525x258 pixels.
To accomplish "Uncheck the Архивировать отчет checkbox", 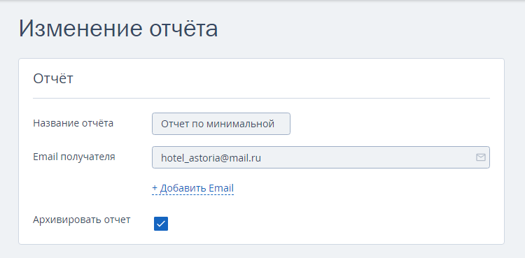I will pyautogui.click(x=161, y=224).
